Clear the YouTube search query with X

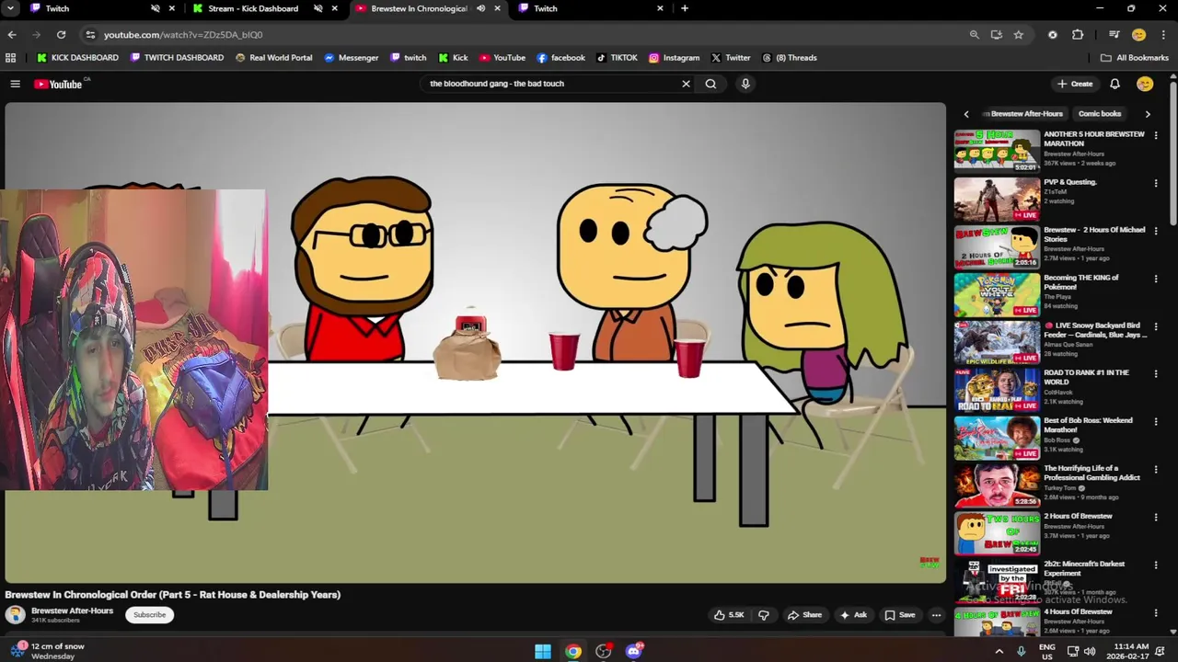686,84
